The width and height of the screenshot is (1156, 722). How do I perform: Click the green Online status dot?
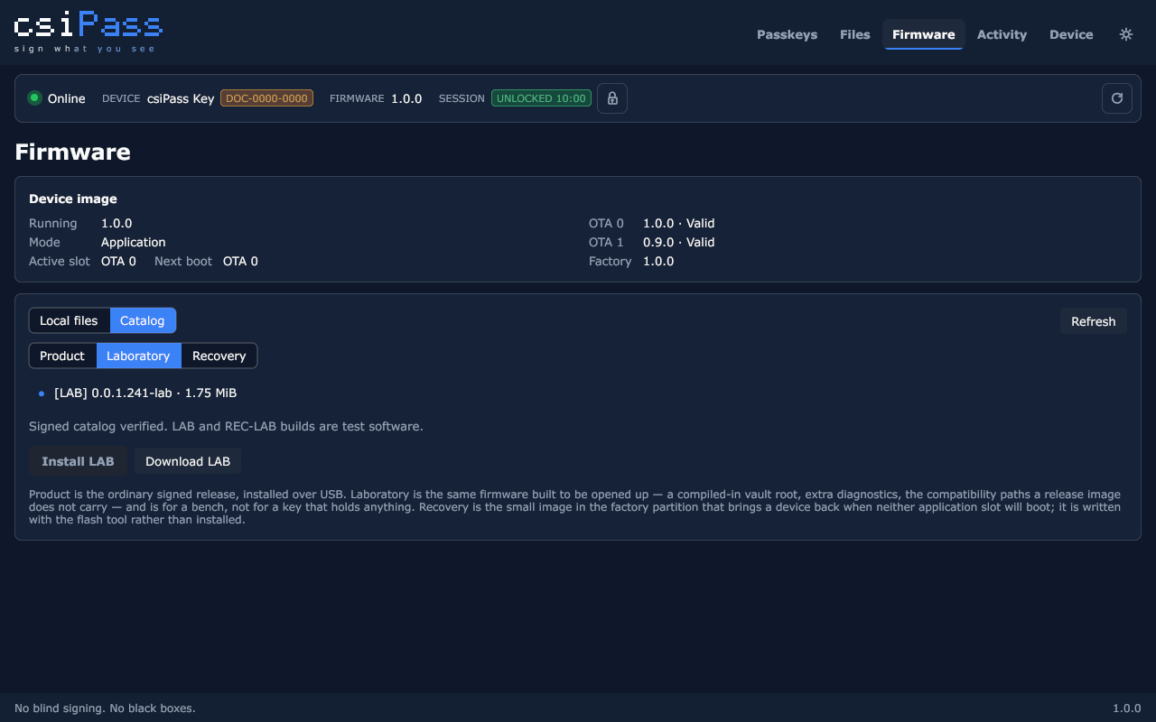(x=35, y=98)
